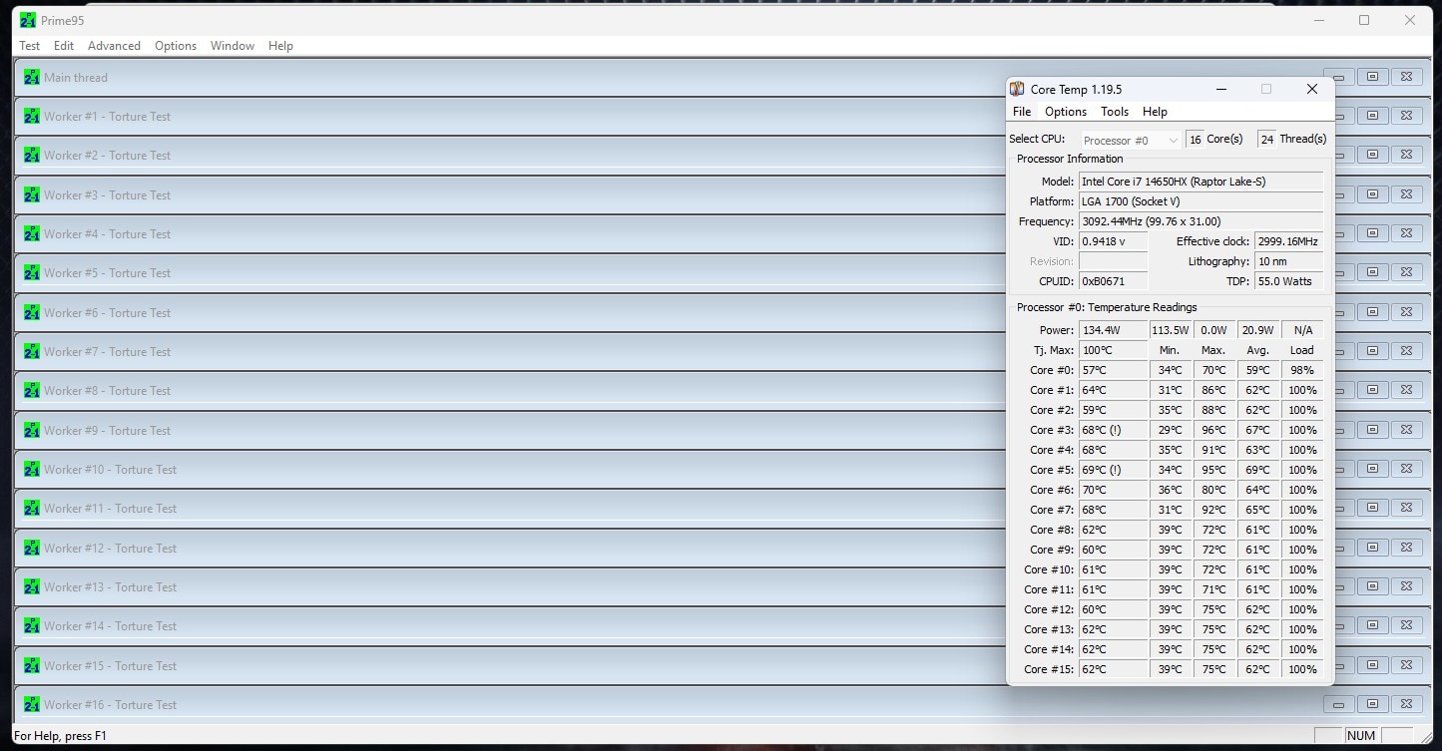Click the Worker #1 Torture Test window icon

click(x=31, y=116)
